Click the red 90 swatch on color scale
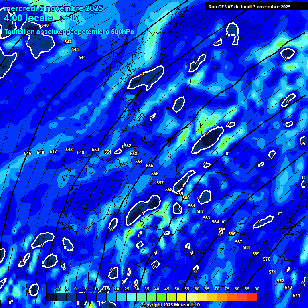This screenshot has height=308, width=308. (252, 297)
